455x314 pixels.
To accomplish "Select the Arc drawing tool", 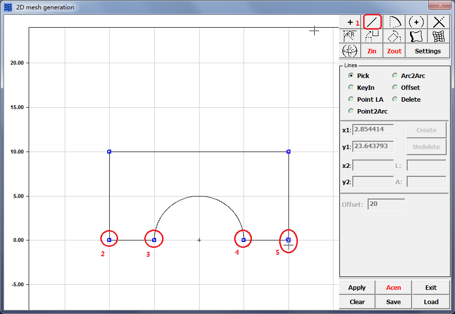I will pyautogui.click(x=394, y=22).
